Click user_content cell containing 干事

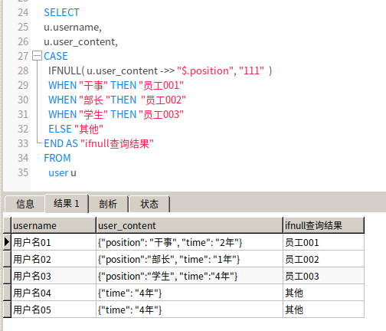click(190, 242)
